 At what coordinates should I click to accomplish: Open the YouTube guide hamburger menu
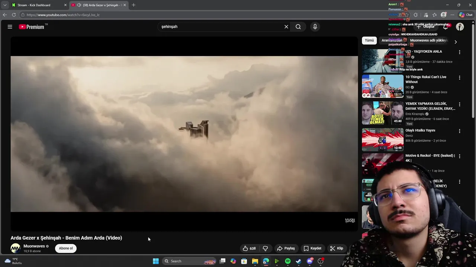pyautogui.click(x=10, y=27)
